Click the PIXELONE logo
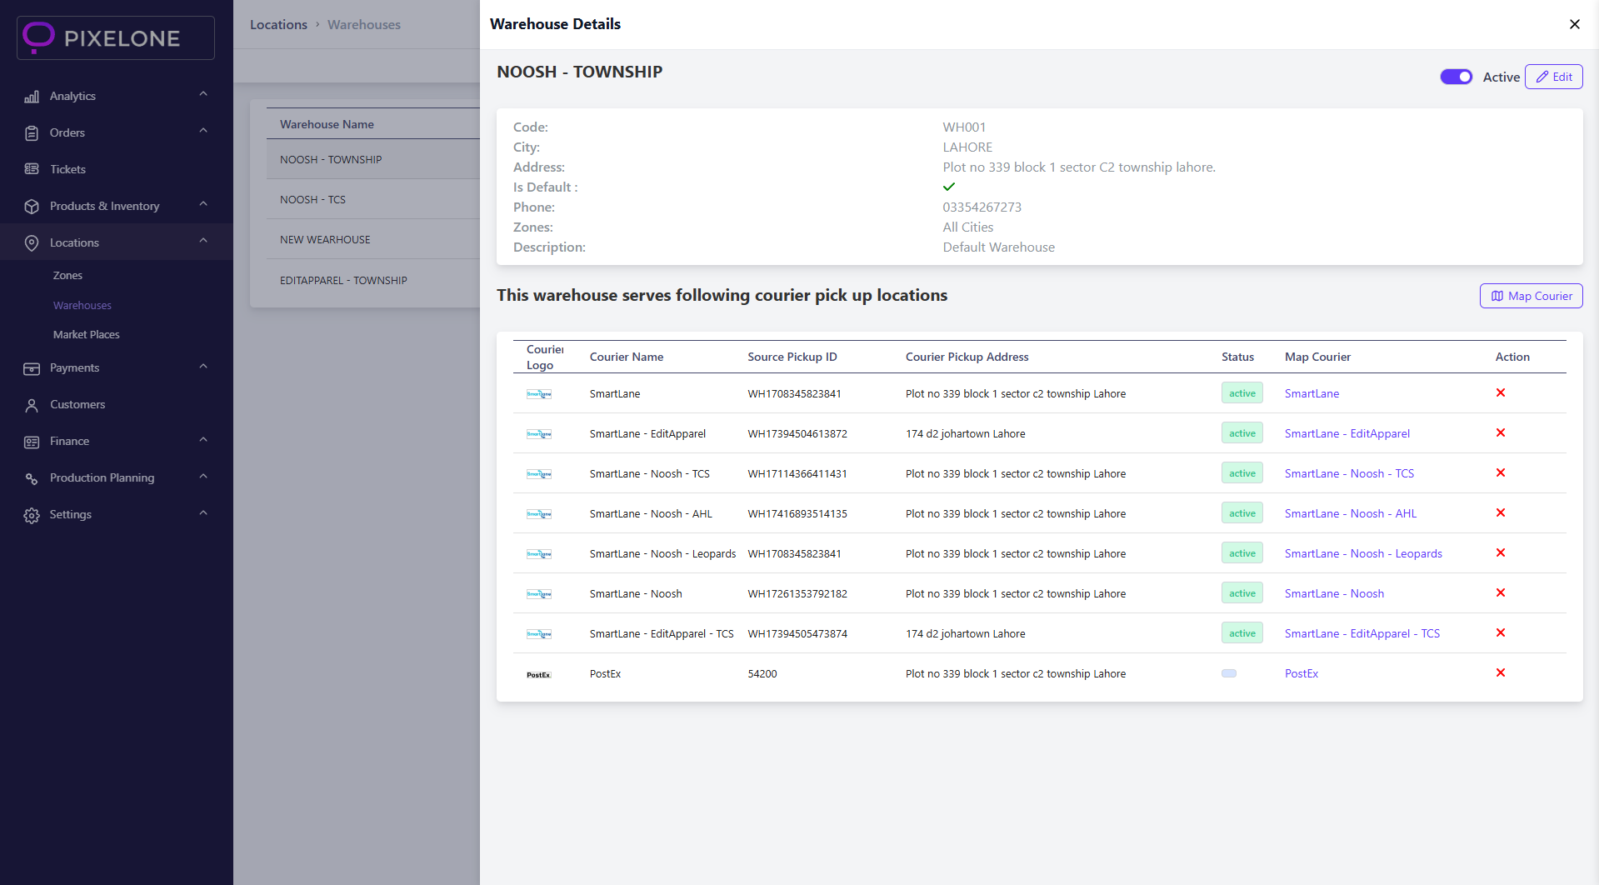The width and height of the screenshot is (1599, 885). click(x=116, y=37)
